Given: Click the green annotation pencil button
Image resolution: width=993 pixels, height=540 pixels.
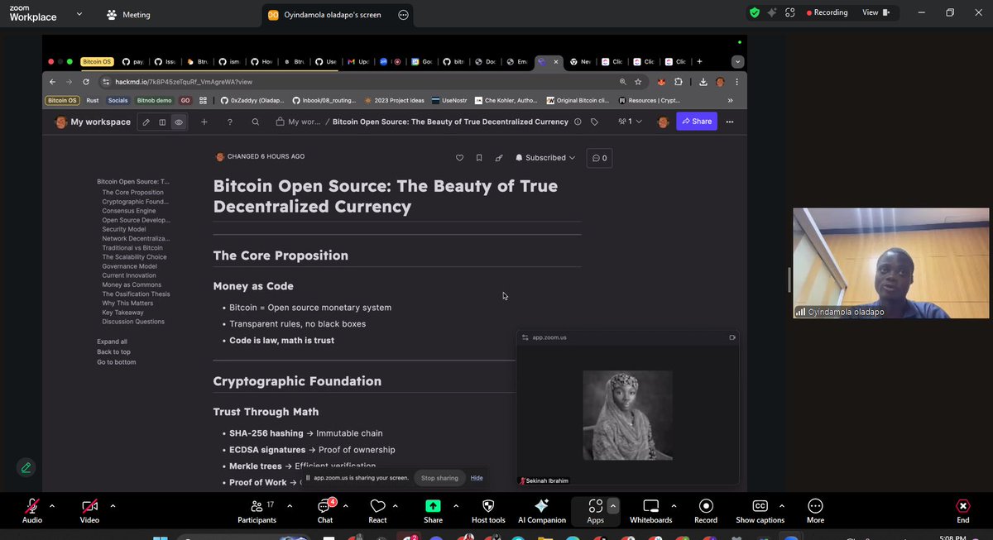Looking at the screenshot, I should pos(26,467).
